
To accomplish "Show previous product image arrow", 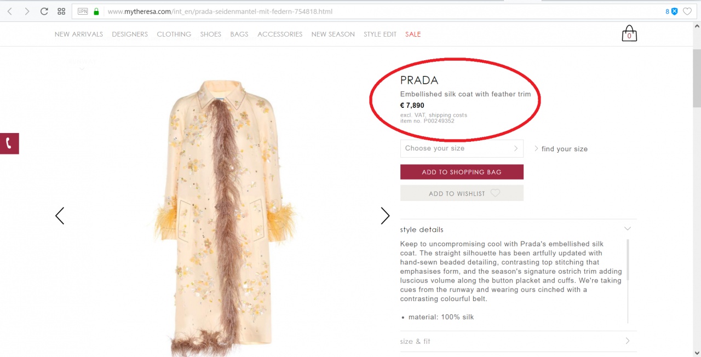I will (60, 216).
